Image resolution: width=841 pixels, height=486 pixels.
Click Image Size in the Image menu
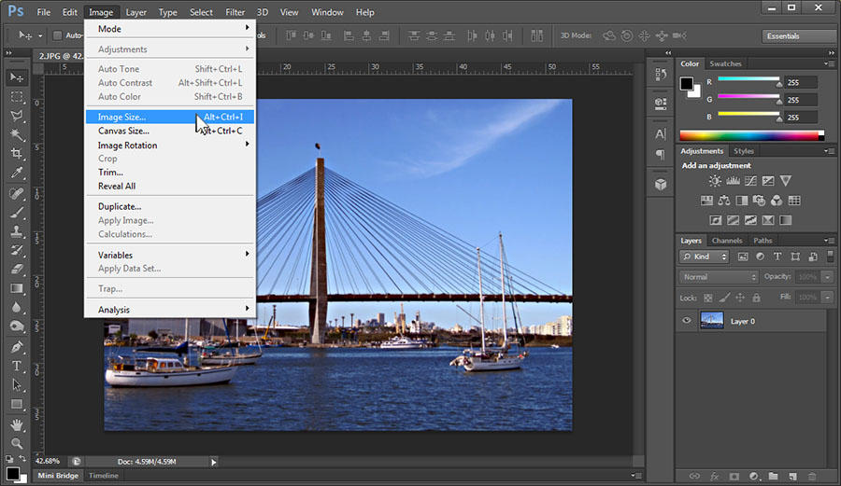(x=122, y=117)
